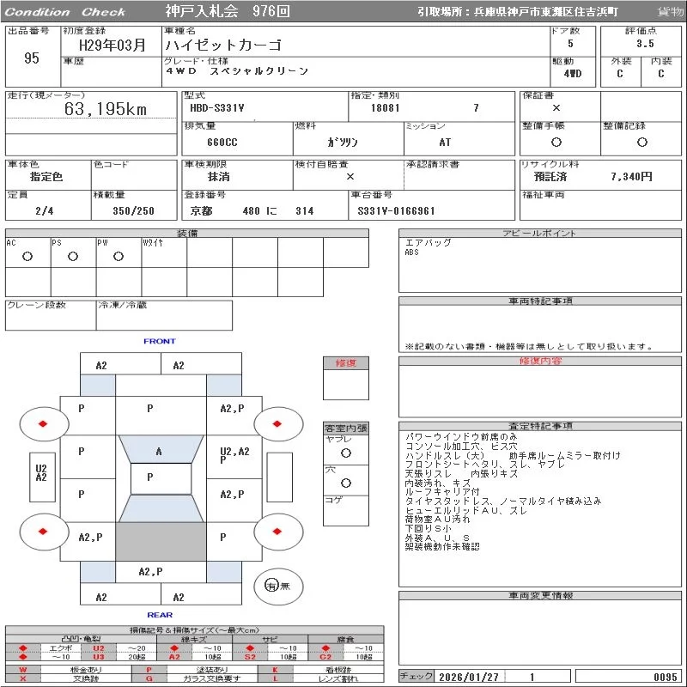Image resolution: width=687 pixels, height=687 pixels.
Task: Click the REAR label below the diagram
Action: pyautogui.click(x=160, y=615)
